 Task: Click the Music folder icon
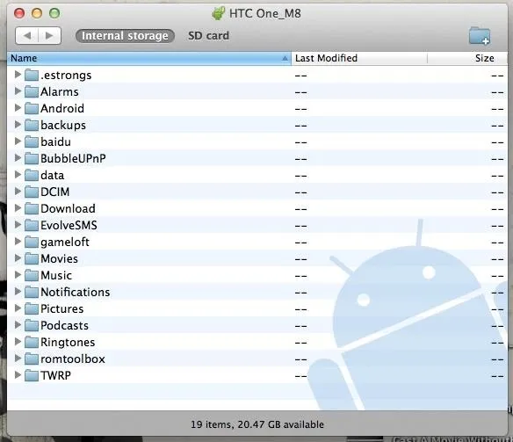(x=32, y=275)
